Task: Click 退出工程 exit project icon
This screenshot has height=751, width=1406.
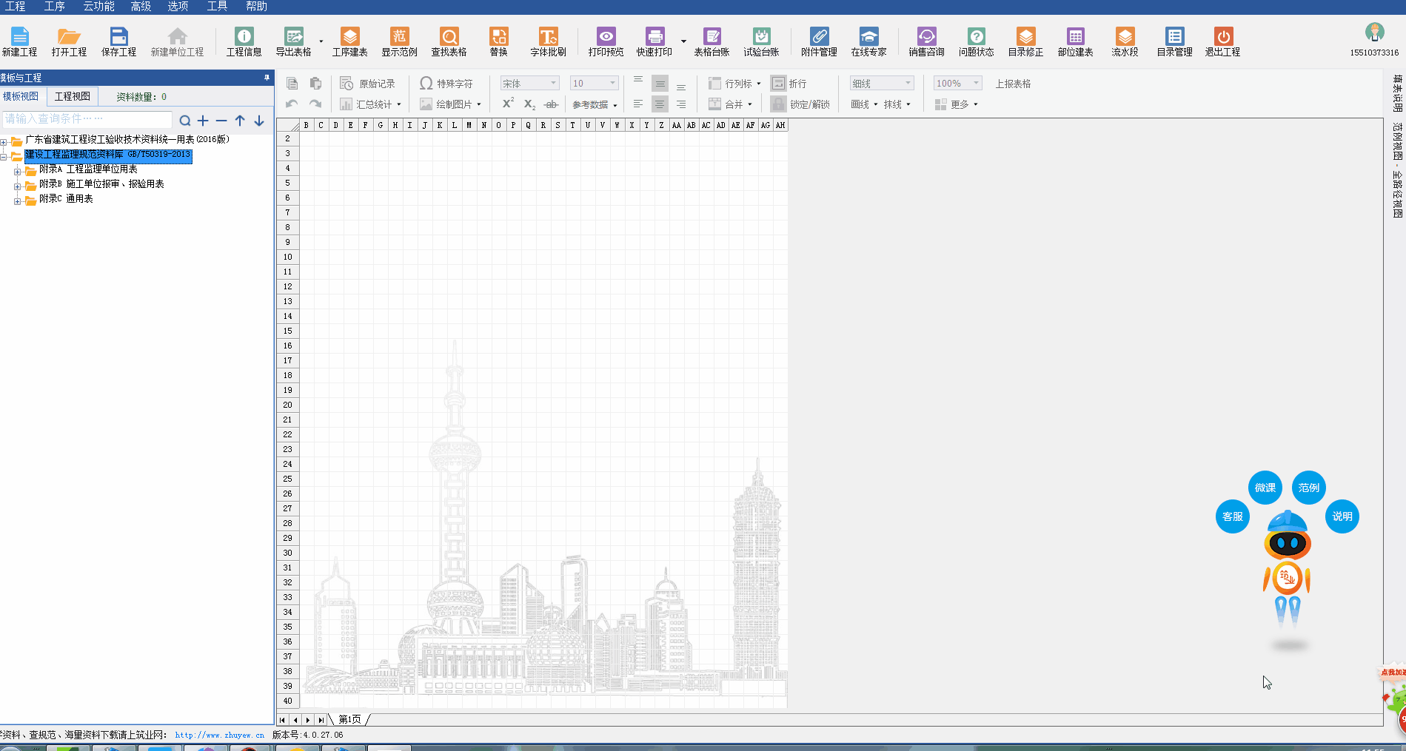Action: (x=1222, y=41)
